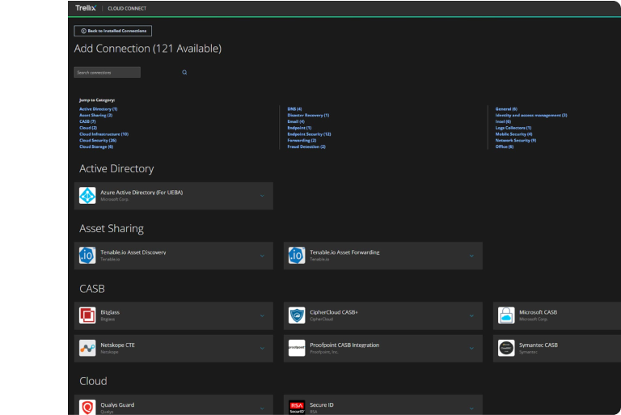Jump to DNS (4) category

[294, 109]
